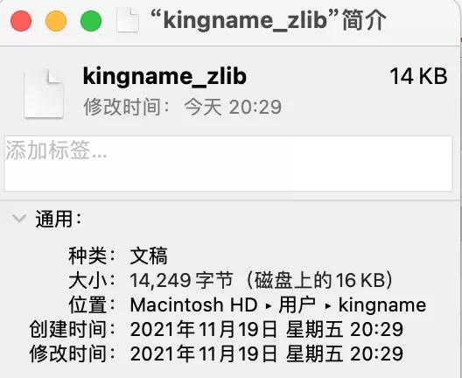The image size is (462, 378).
Task: Click the 今天 20:29 modified time under the filename
Action: click(x=233, y=107)
